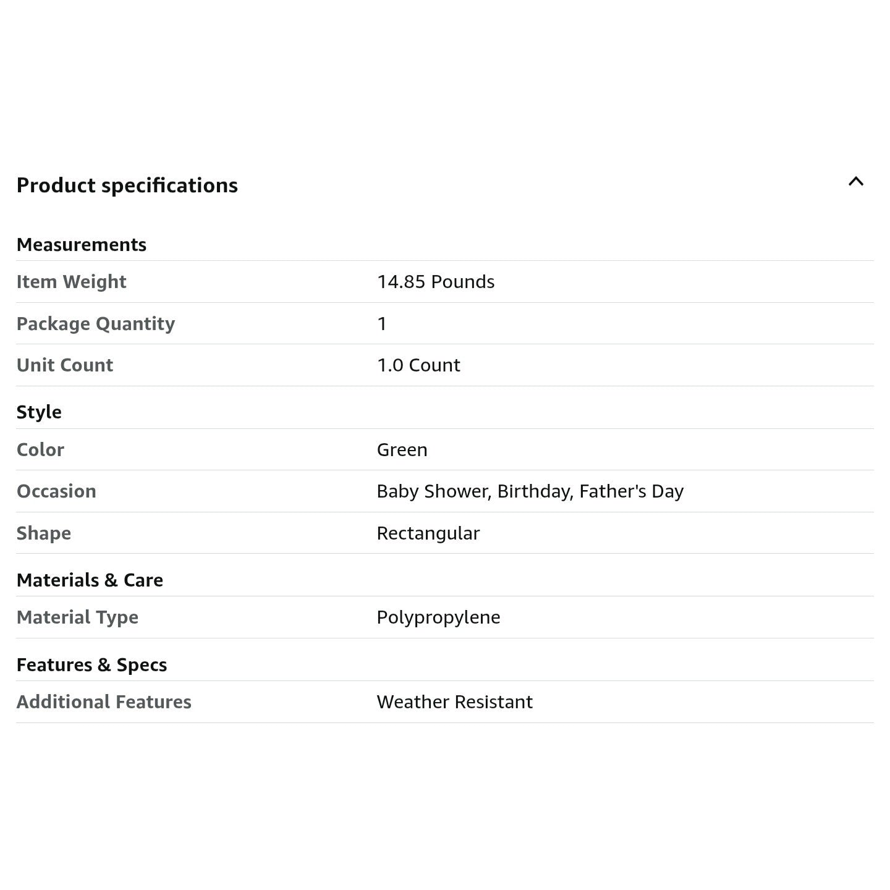
Task: Click the Product specifications heading
Action: click(x=127, y=185)
